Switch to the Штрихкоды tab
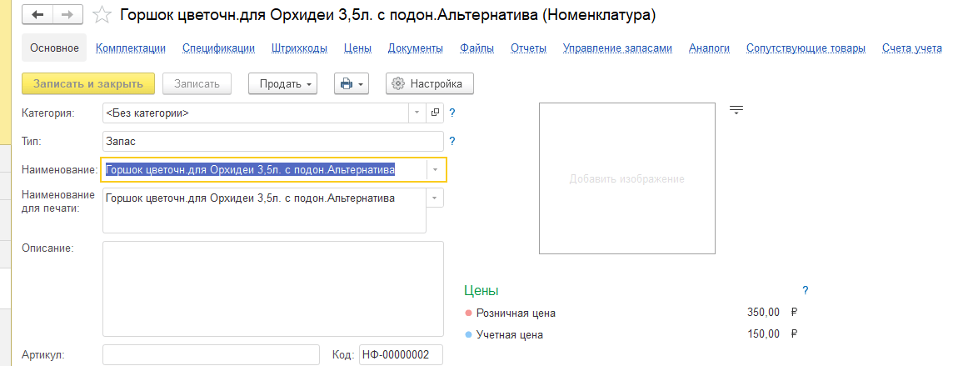Screen dimensions: 958x366 click(x=299, y=48)
